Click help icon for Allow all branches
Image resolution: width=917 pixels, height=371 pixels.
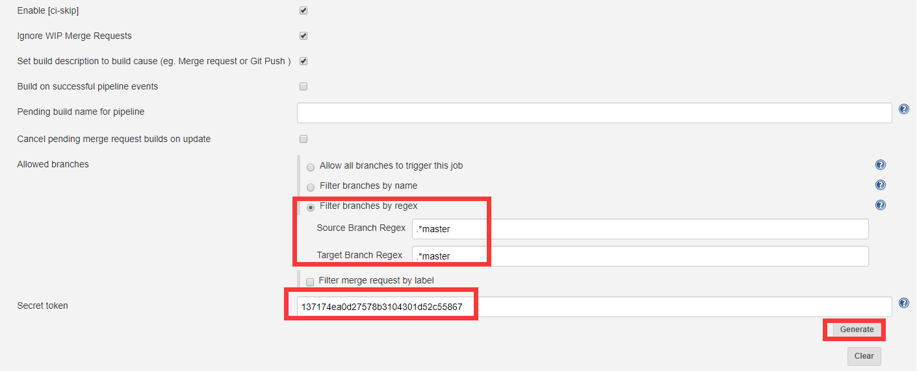pyautogui.click(x=881, y=165)
